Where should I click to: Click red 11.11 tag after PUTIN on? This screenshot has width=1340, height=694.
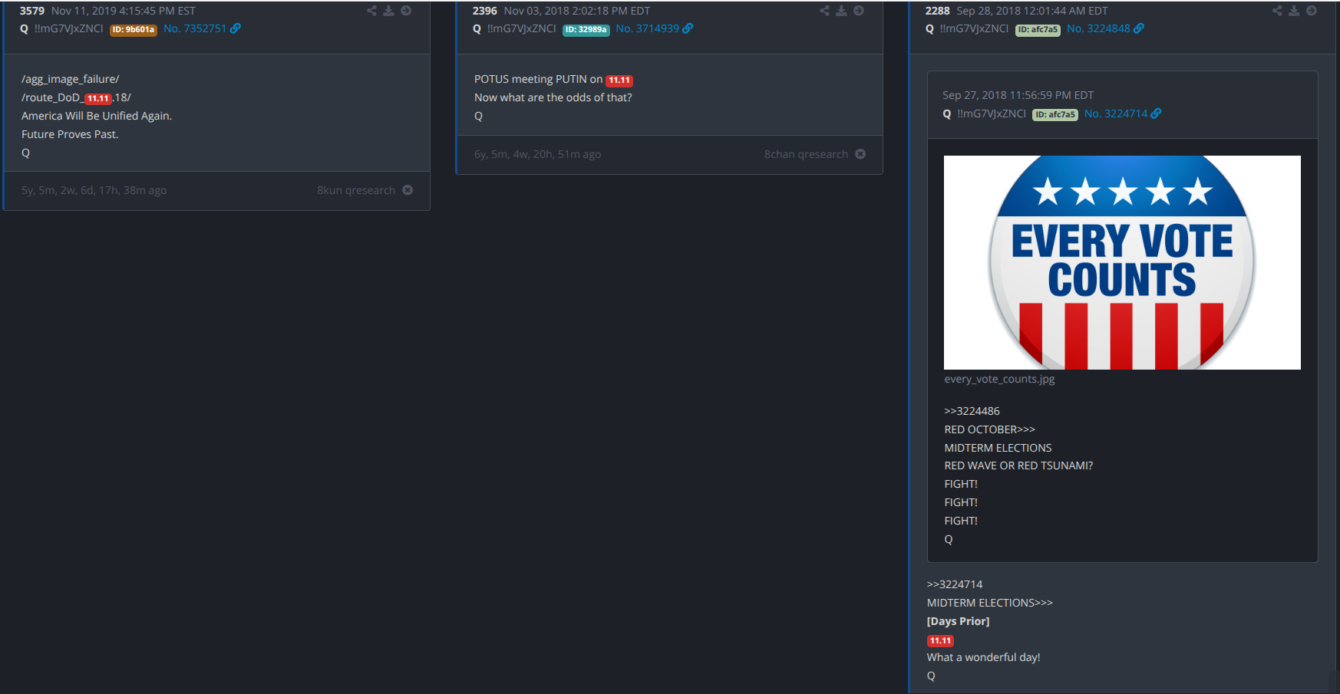click(x=619, y=80)
